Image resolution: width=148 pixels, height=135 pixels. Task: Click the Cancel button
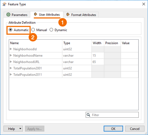(x=135, y=129)
